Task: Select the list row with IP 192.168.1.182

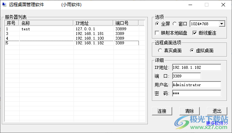Action: (x=72, y=43)
